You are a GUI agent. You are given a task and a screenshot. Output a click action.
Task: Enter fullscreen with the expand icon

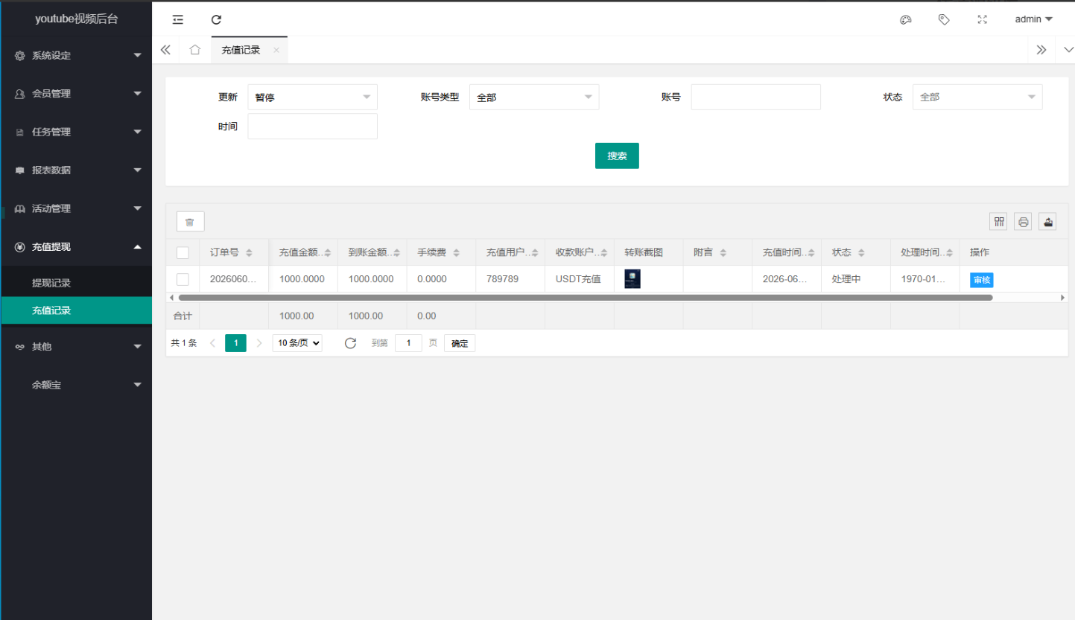coord(982,19)
